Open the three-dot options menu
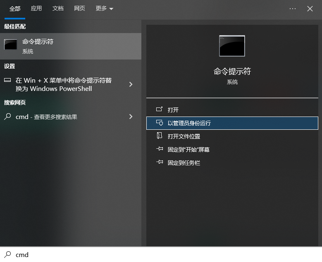The image size is (322, 262). click(293, 9)
